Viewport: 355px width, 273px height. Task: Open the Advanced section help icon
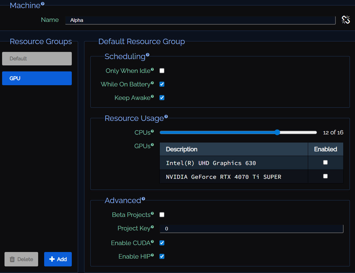click(x=143, y=199)
